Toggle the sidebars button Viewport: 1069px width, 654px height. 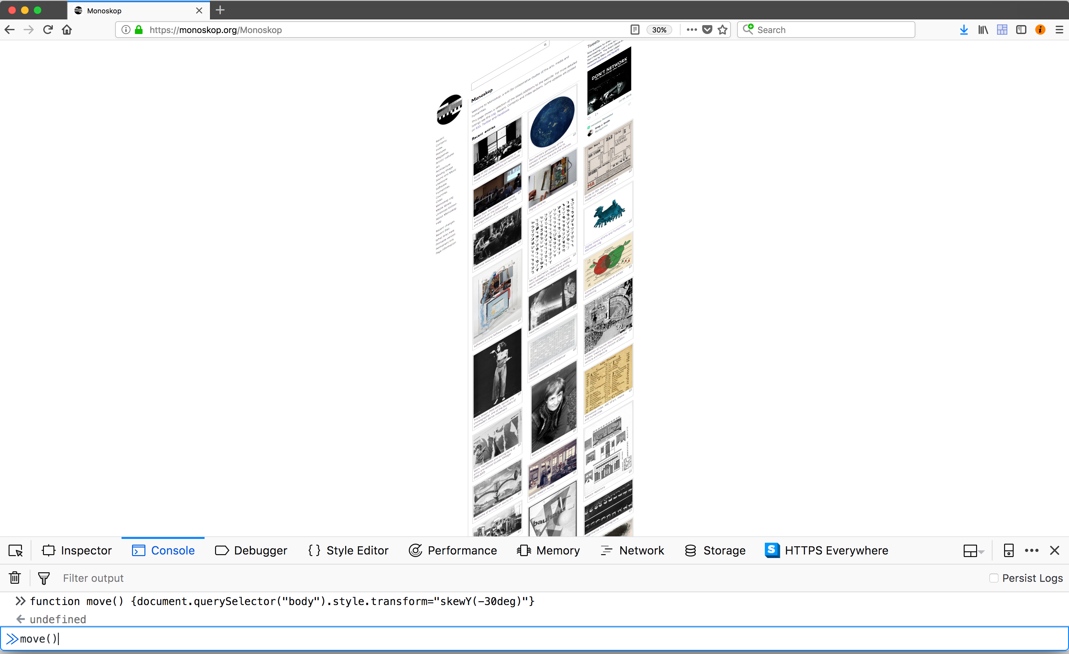pos(1021,30)
